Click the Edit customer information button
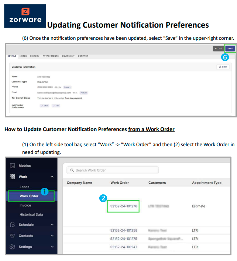This screenshot has width=237, height=261. 223,67
